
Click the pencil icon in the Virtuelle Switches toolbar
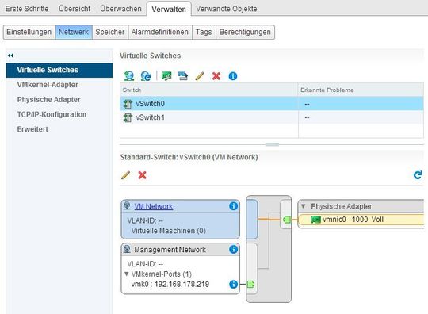coord(200,76)
